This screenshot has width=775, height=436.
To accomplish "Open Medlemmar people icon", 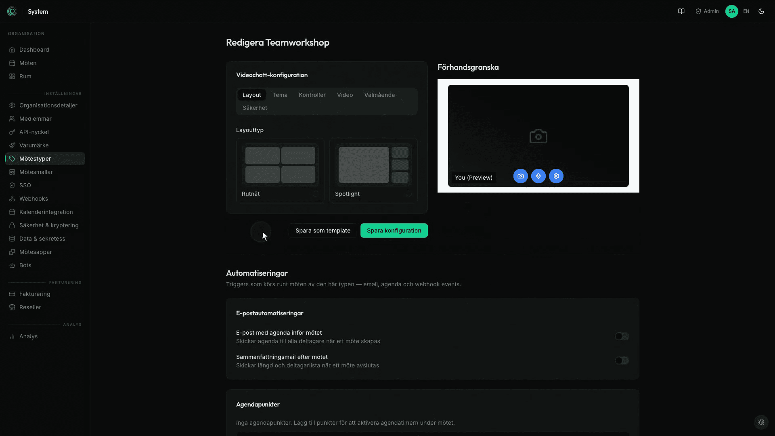I will point(12,119).
